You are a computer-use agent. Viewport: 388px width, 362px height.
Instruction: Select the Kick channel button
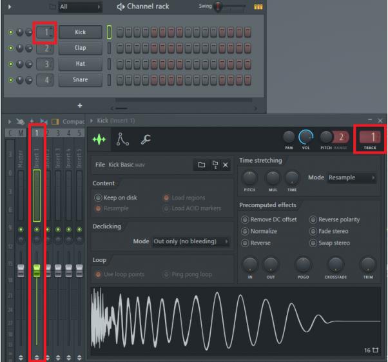[80, 32]
